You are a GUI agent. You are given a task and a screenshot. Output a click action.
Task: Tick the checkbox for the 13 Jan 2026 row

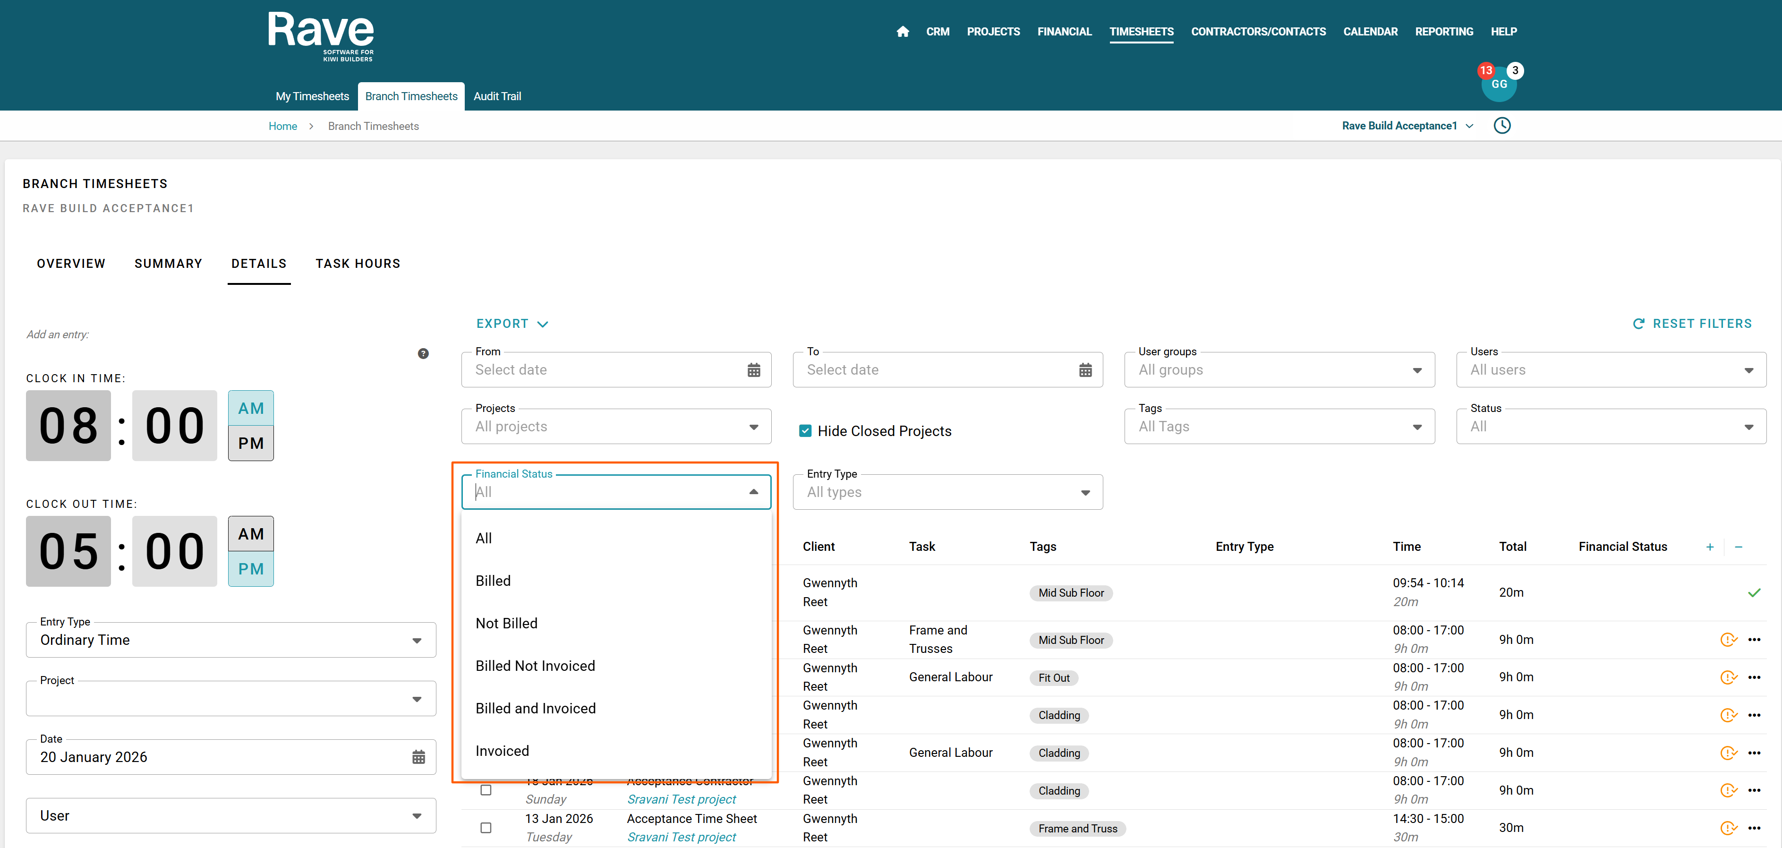(486, 828)
